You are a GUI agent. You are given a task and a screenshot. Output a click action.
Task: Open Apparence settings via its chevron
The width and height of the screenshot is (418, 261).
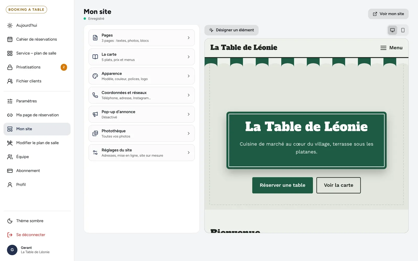point(189,76)
